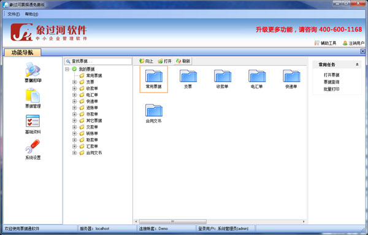Expand the 快递单 tree node
This screenshot has height=235, width=368.
tap(74, 101)
